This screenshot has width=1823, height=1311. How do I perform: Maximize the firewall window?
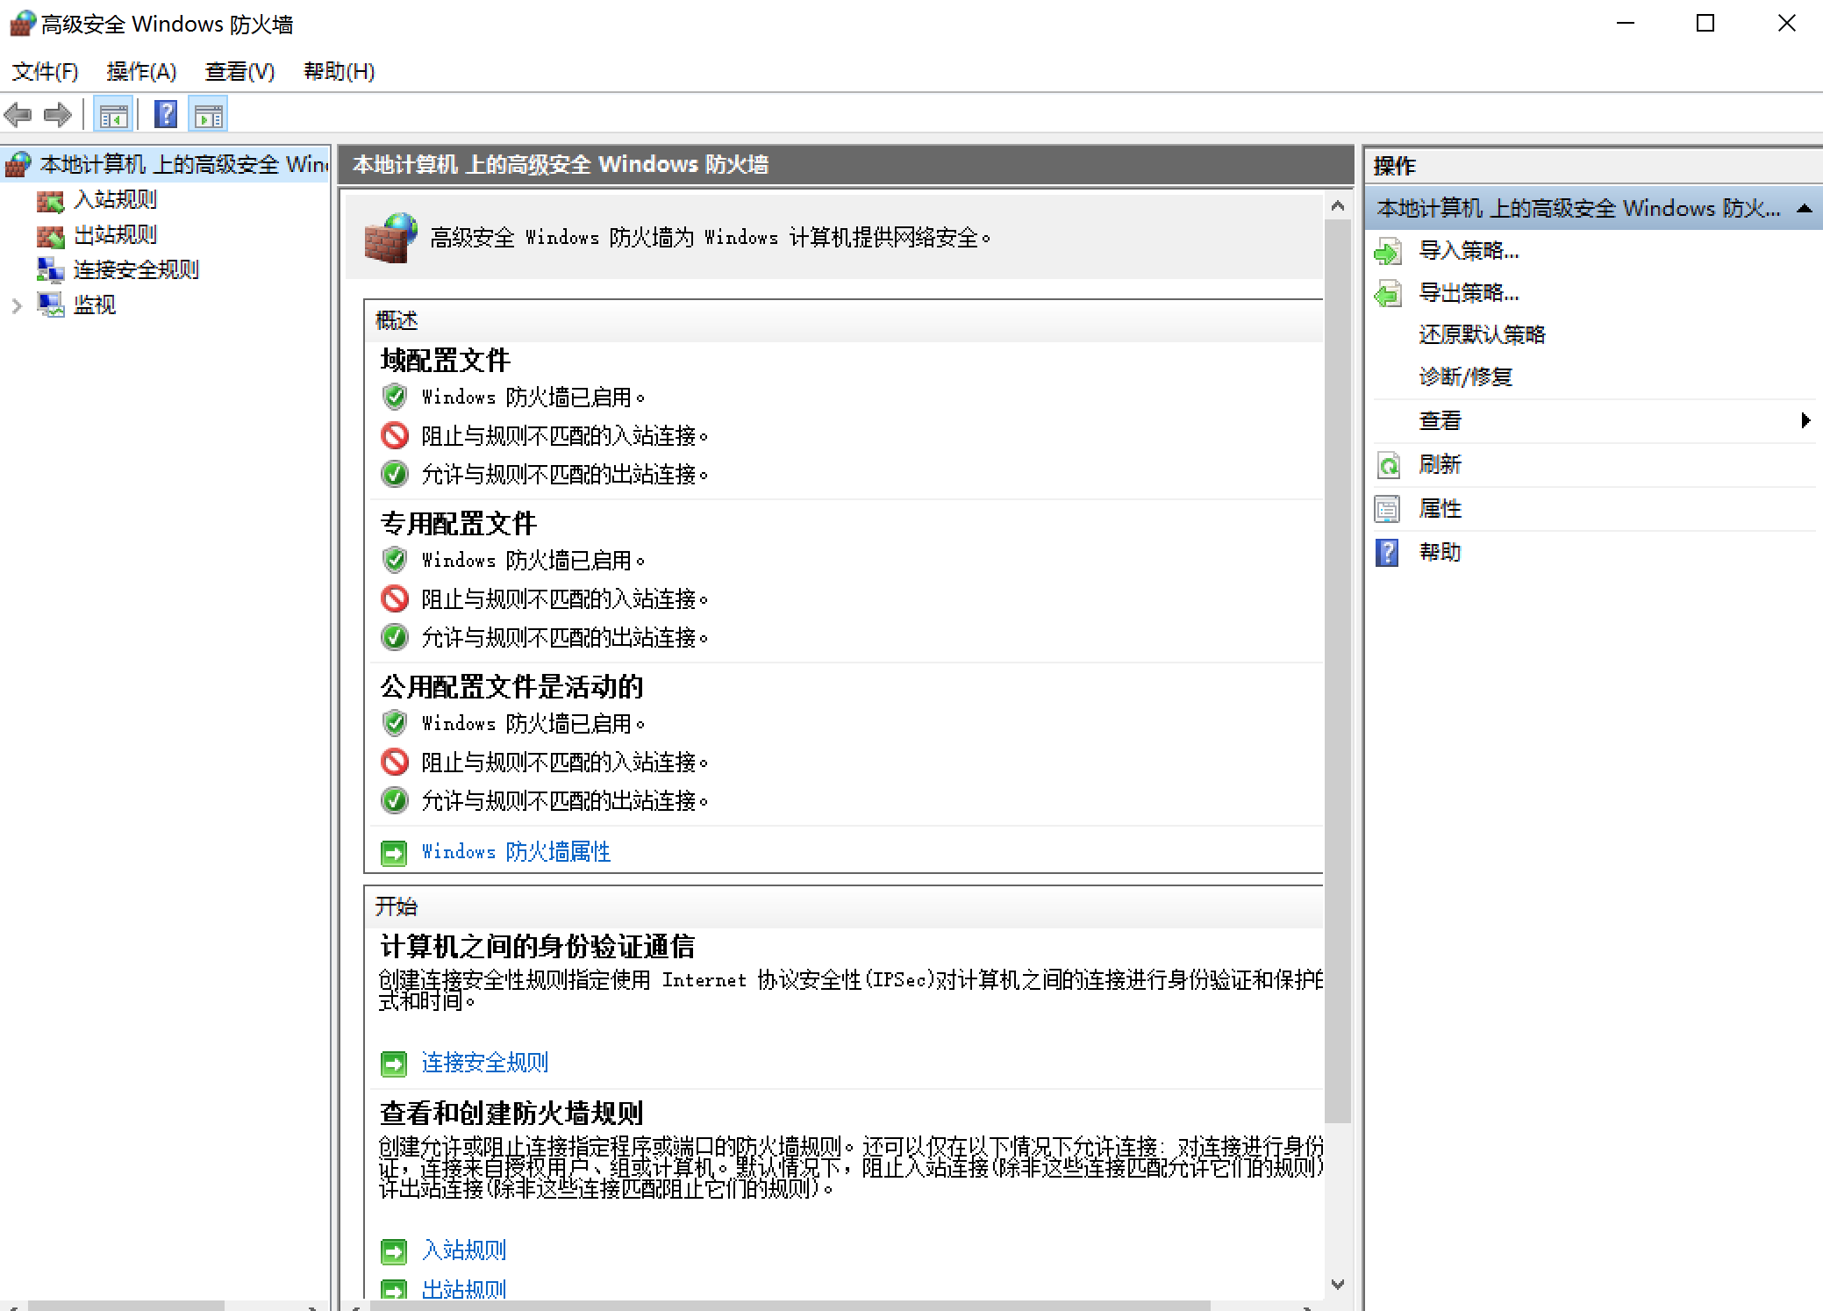(x=1705, y=24)
